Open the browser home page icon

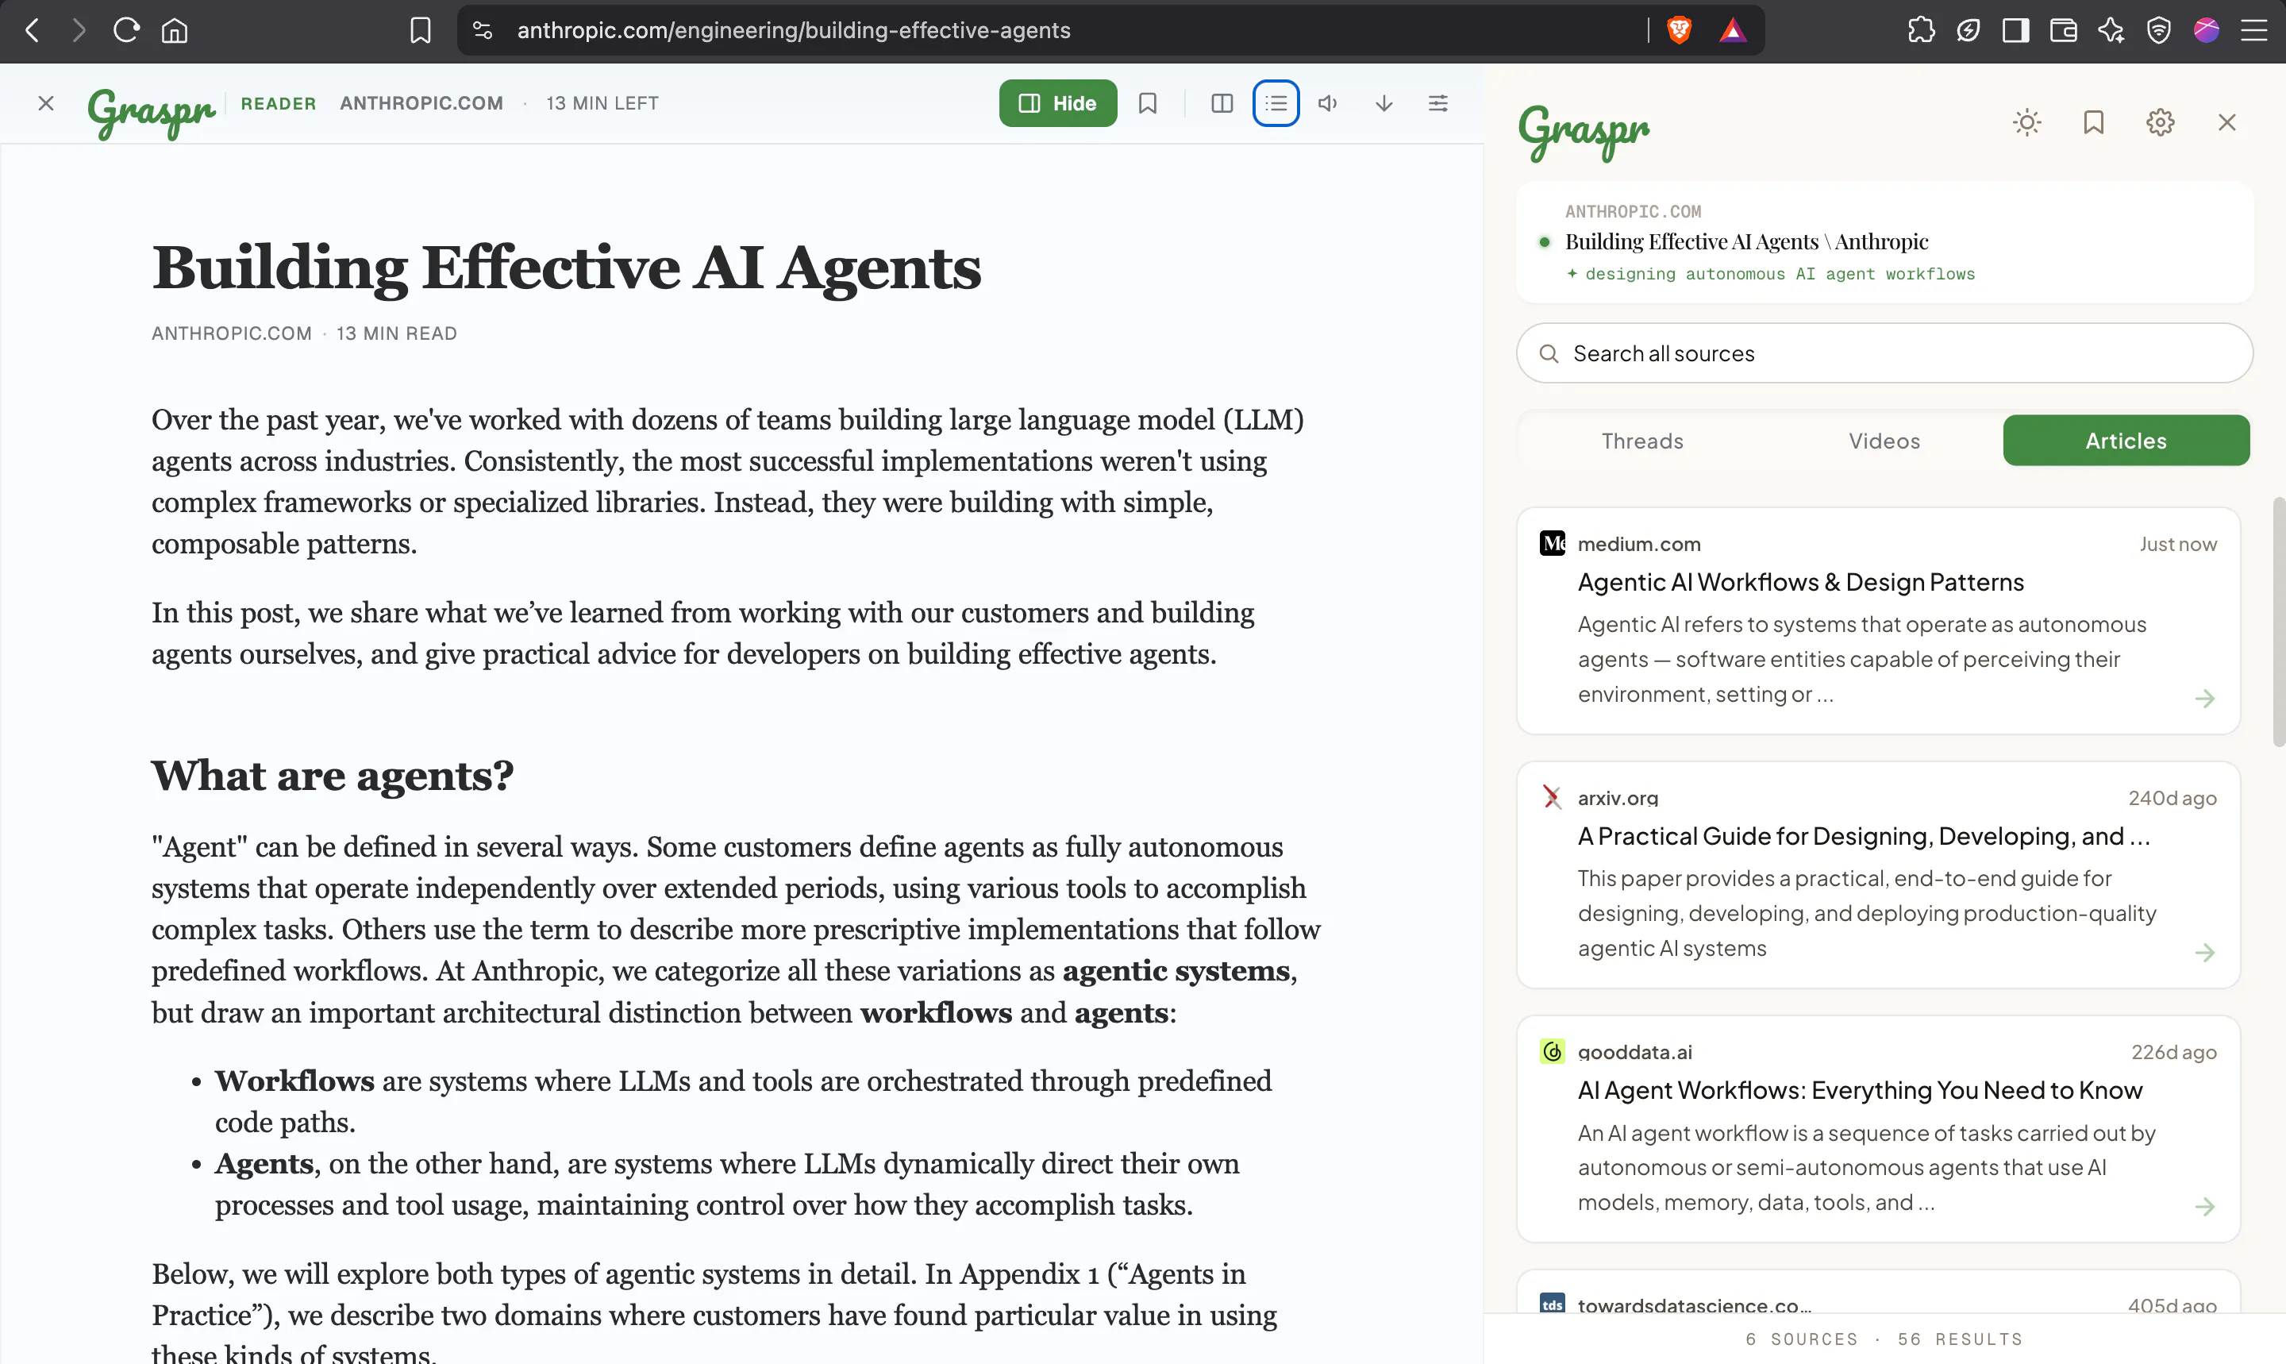pos(175,30)
